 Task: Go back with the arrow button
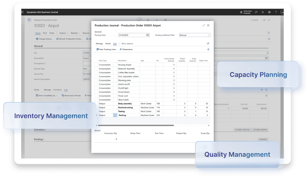[29, 20]
